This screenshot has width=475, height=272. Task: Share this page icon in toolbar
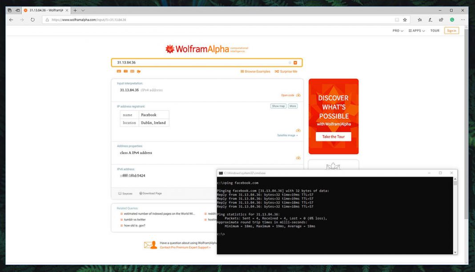click(441, 20)
